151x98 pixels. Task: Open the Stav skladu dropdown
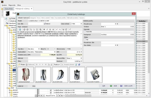(x=116, y=45)
